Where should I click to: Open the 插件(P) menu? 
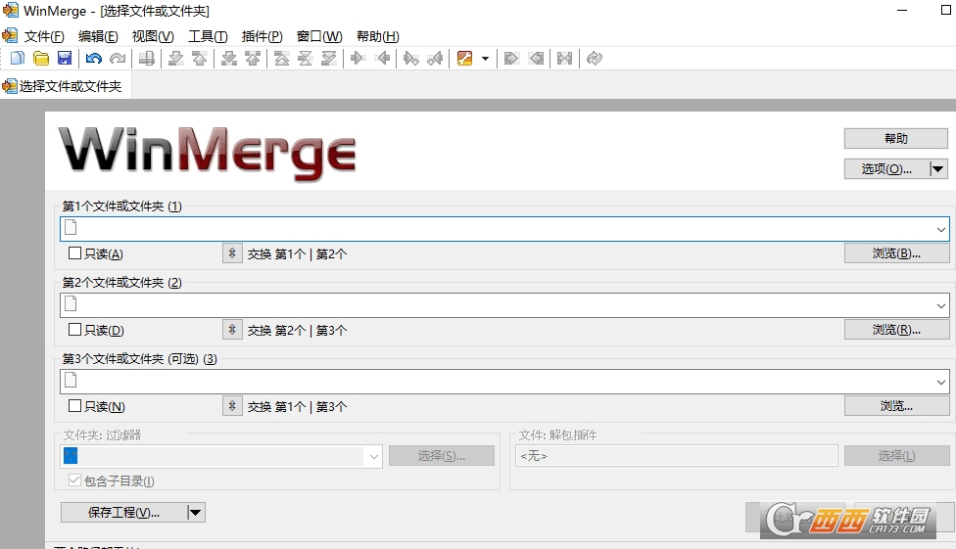tap(263, 36)
